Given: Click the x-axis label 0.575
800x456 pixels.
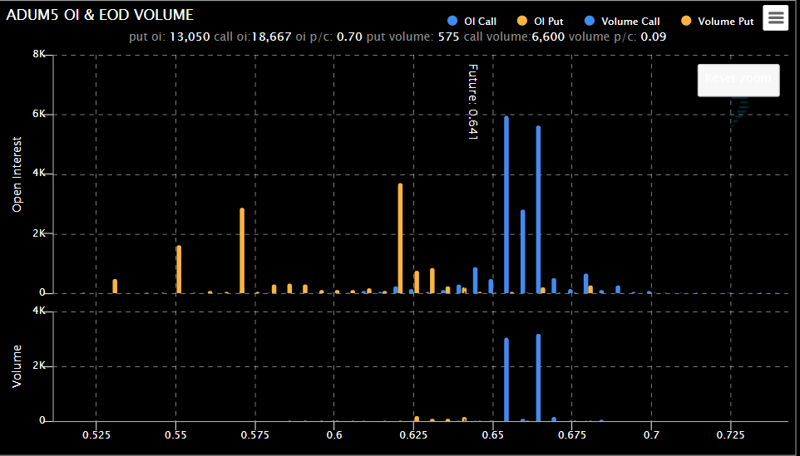Looking at the screenshot, I should [x=254, y=435].
